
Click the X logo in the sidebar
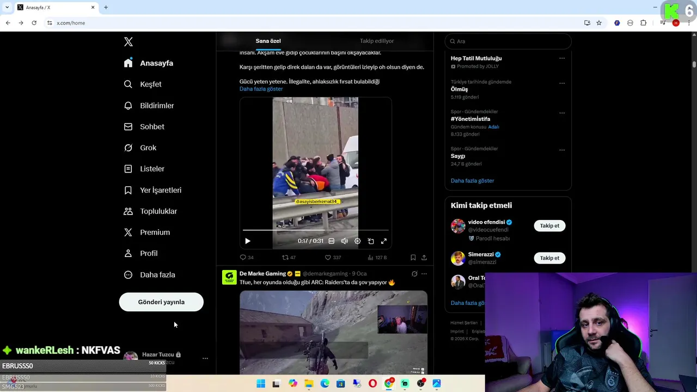coord(129,42)
